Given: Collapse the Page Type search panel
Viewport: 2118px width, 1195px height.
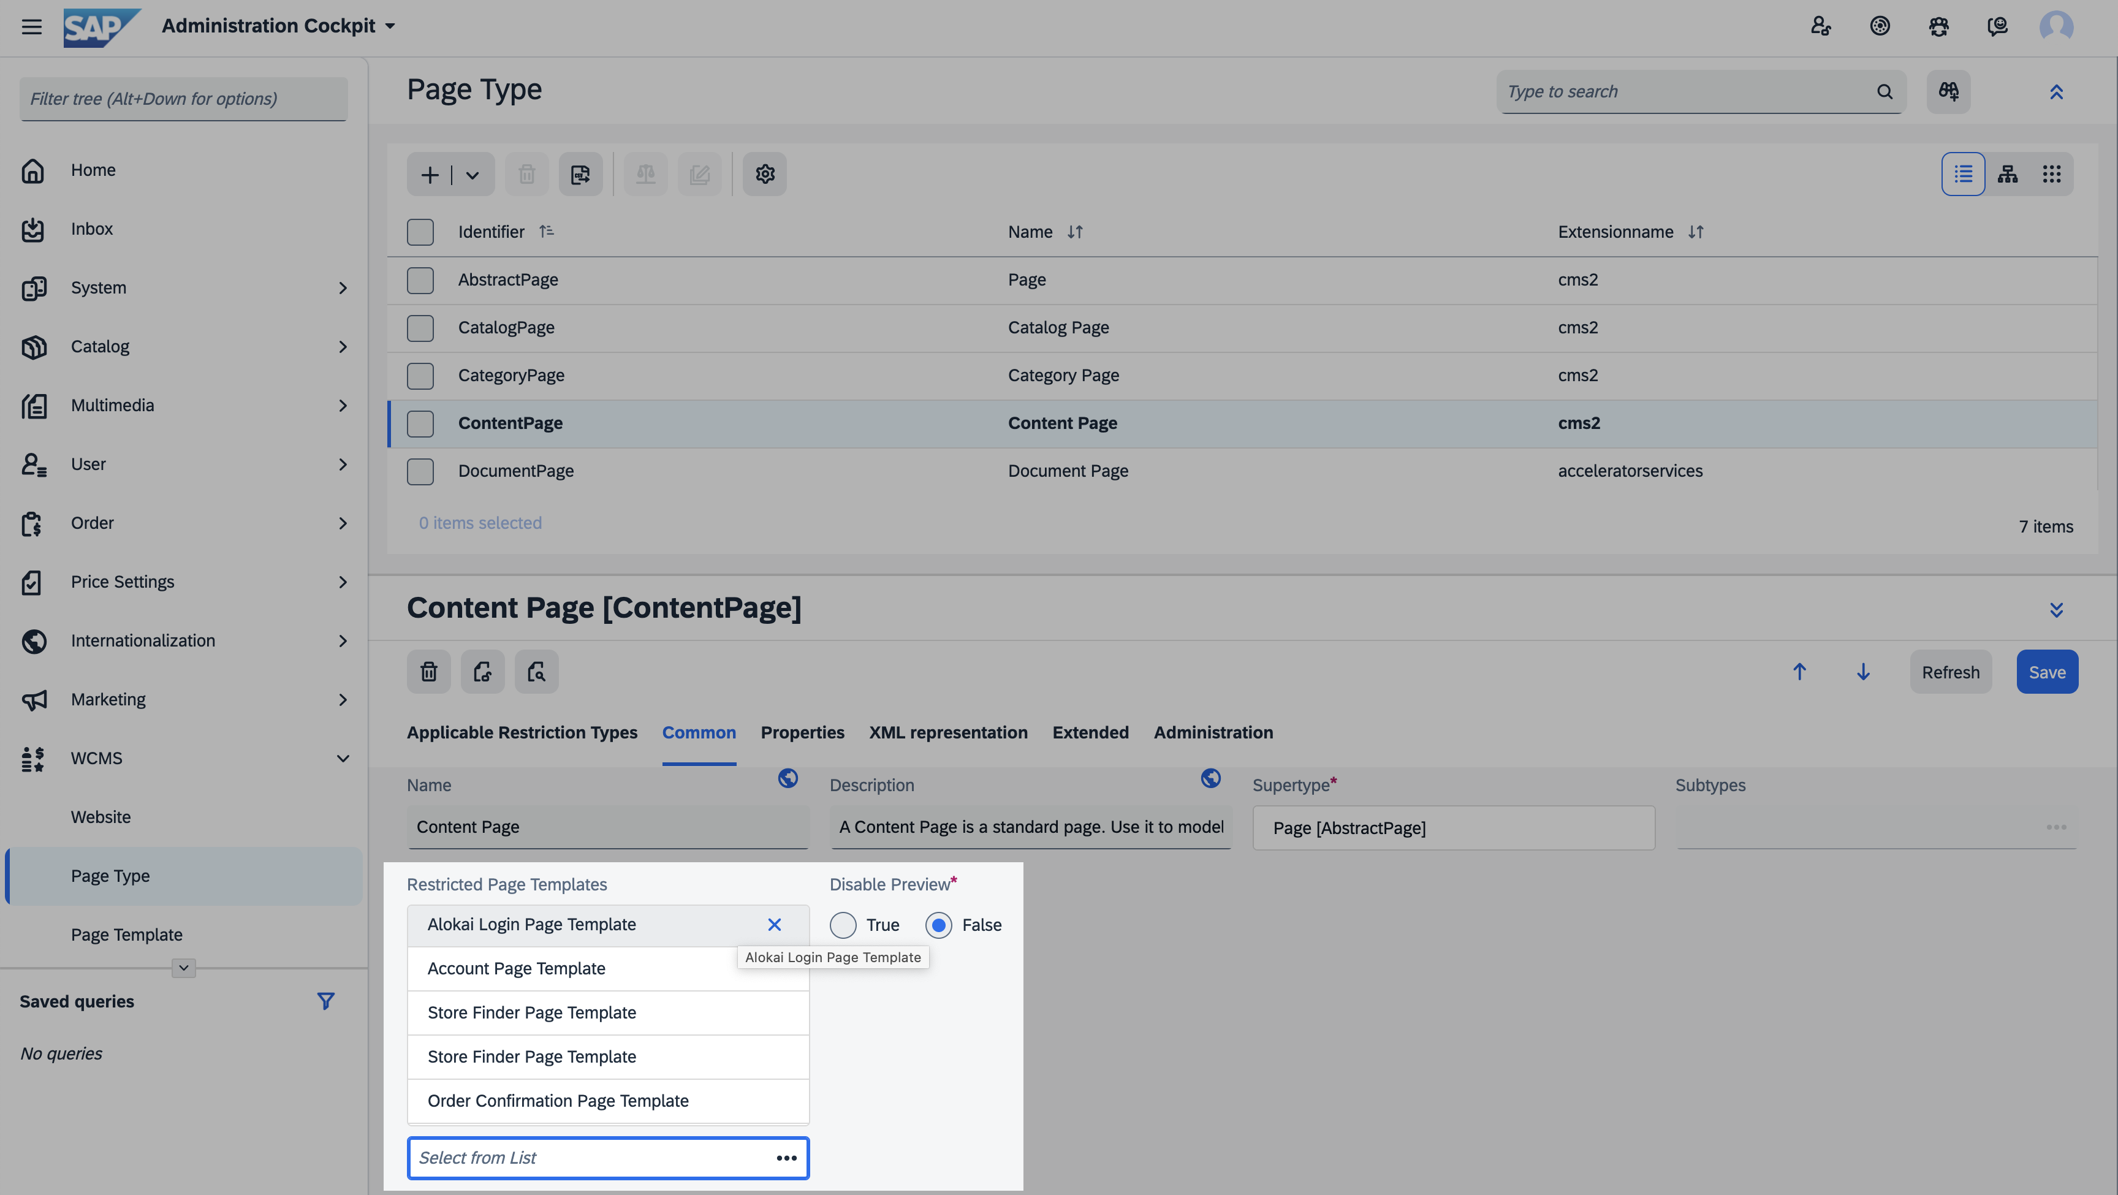Looking at the screenshot, I should click(2055, 91).
